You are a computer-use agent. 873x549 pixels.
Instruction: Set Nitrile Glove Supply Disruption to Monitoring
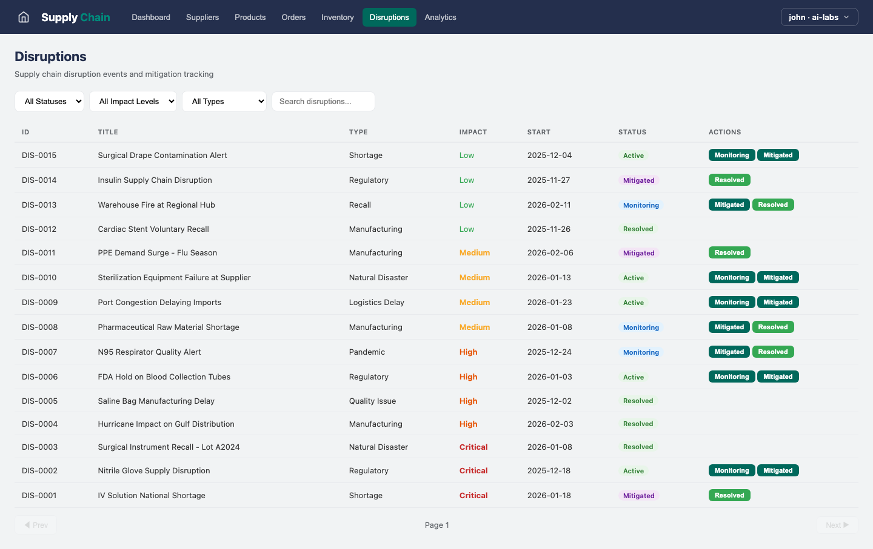point(732,470)
